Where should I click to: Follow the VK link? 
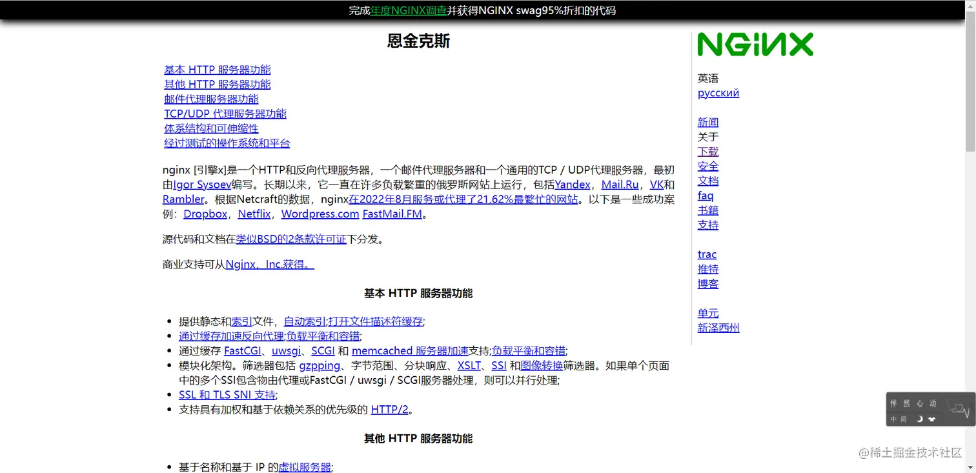tap(656, 185)
